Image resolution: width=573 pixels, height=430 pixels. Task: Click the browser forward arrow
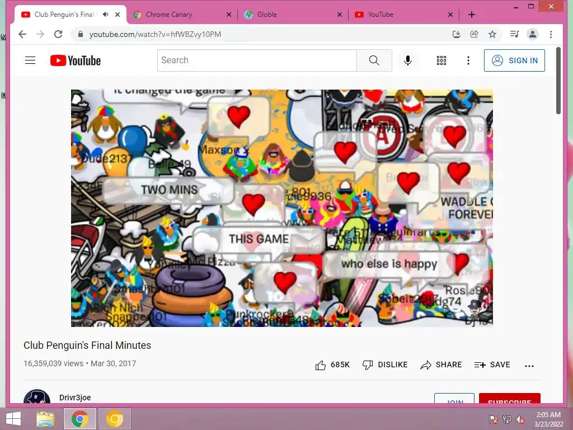pyautogui.click(x=40, y=34)
